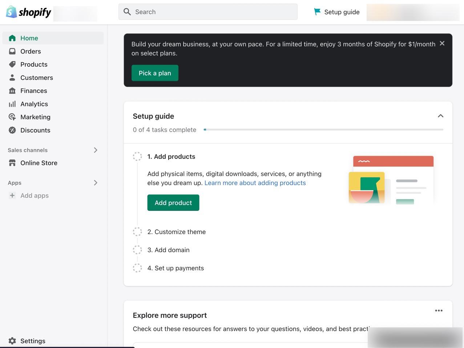The image size is (464, 348).
Task: Open Orders via its inbox icon
Action: coord(12,51)
